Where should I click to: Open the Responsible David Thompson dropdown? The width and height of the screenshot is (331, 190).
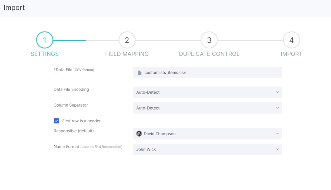(x=208, y=133)
